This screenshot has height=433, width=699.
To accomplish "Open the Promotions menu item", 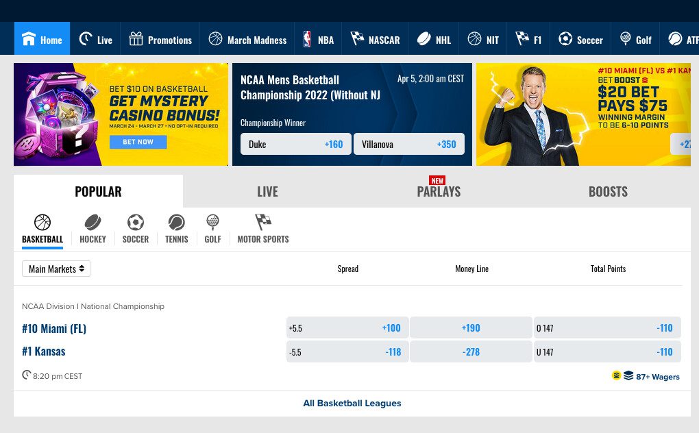I will [x=160, y=40].
